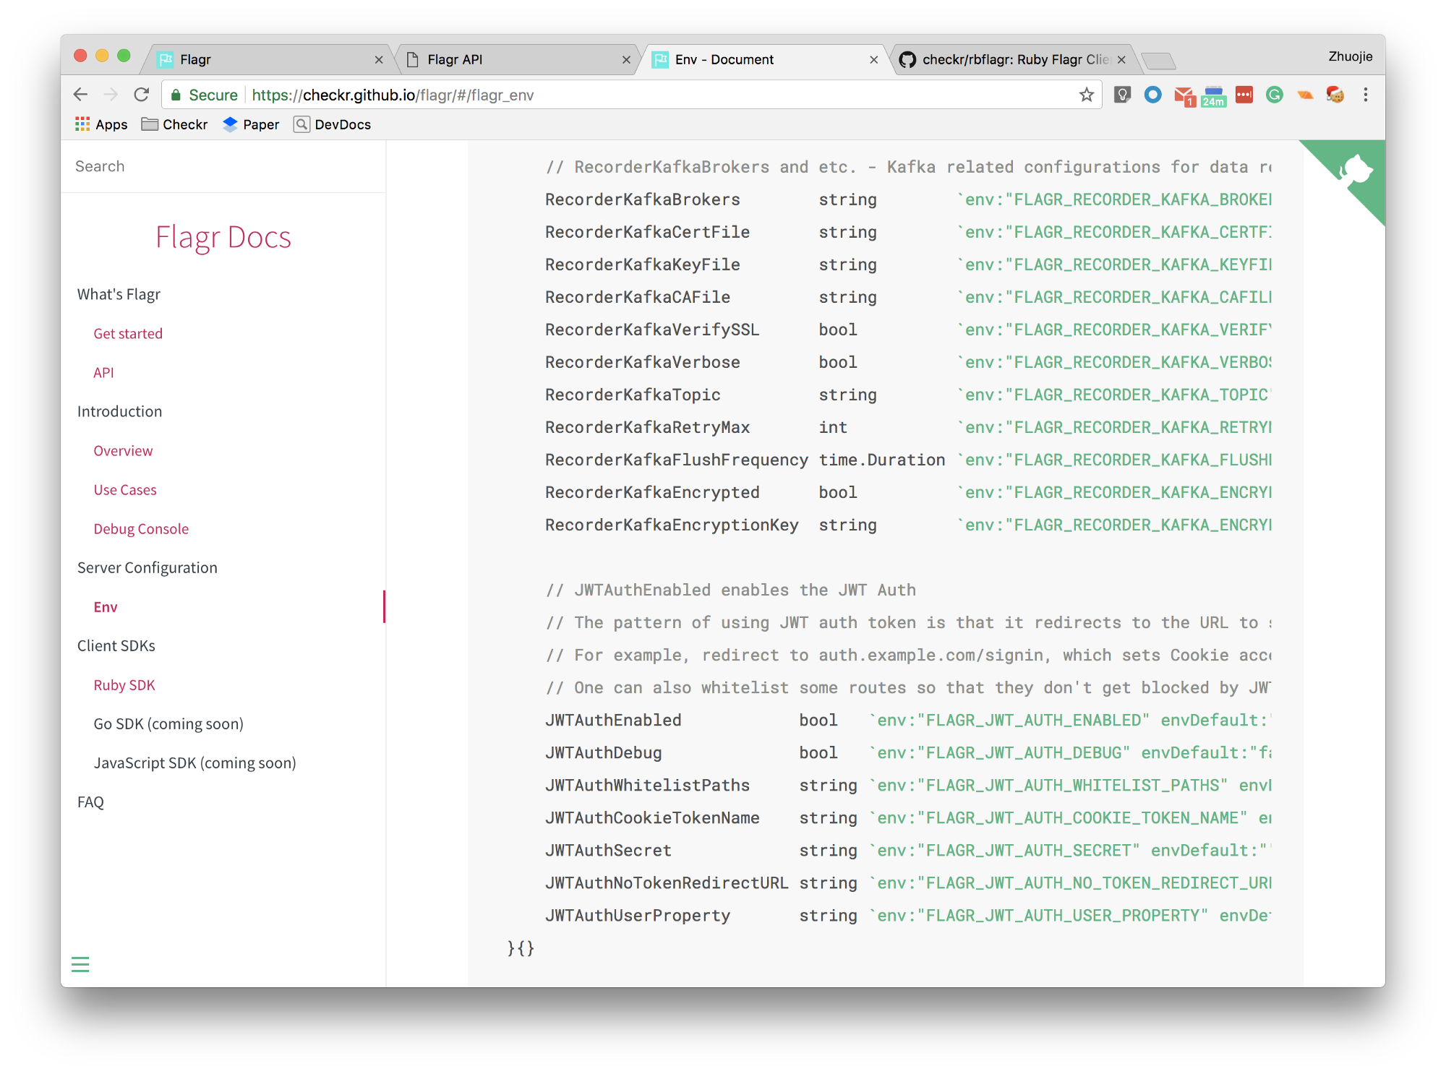Viewport: 1446px width, 1074px height.
Task: Open the Gmail extension icon
Action: 1184,95
